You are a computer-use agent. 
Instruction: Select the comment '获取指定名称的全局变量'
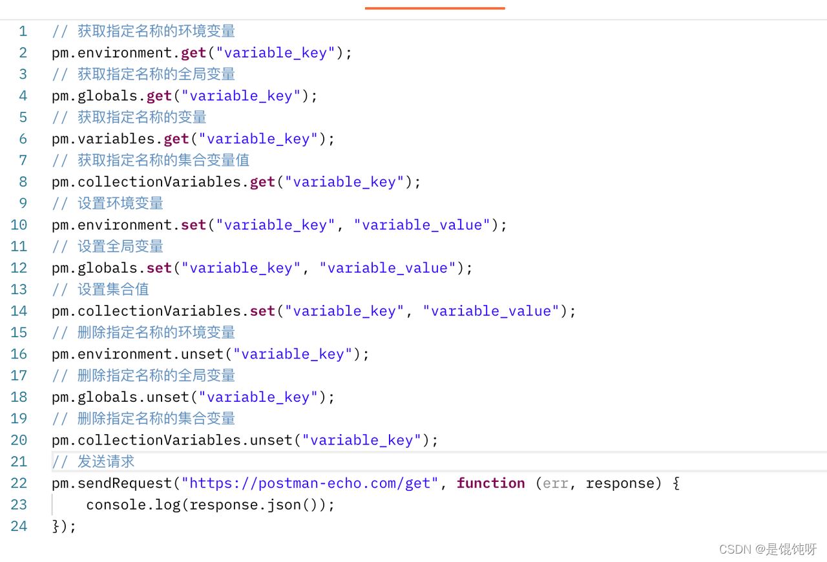pos(156,74)
